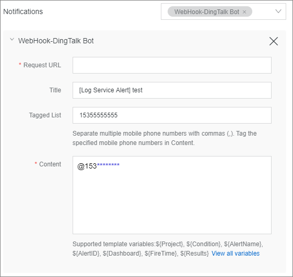Click the Tagged List phone number field
Screen dimensions: 293x277
pos(172,115)
